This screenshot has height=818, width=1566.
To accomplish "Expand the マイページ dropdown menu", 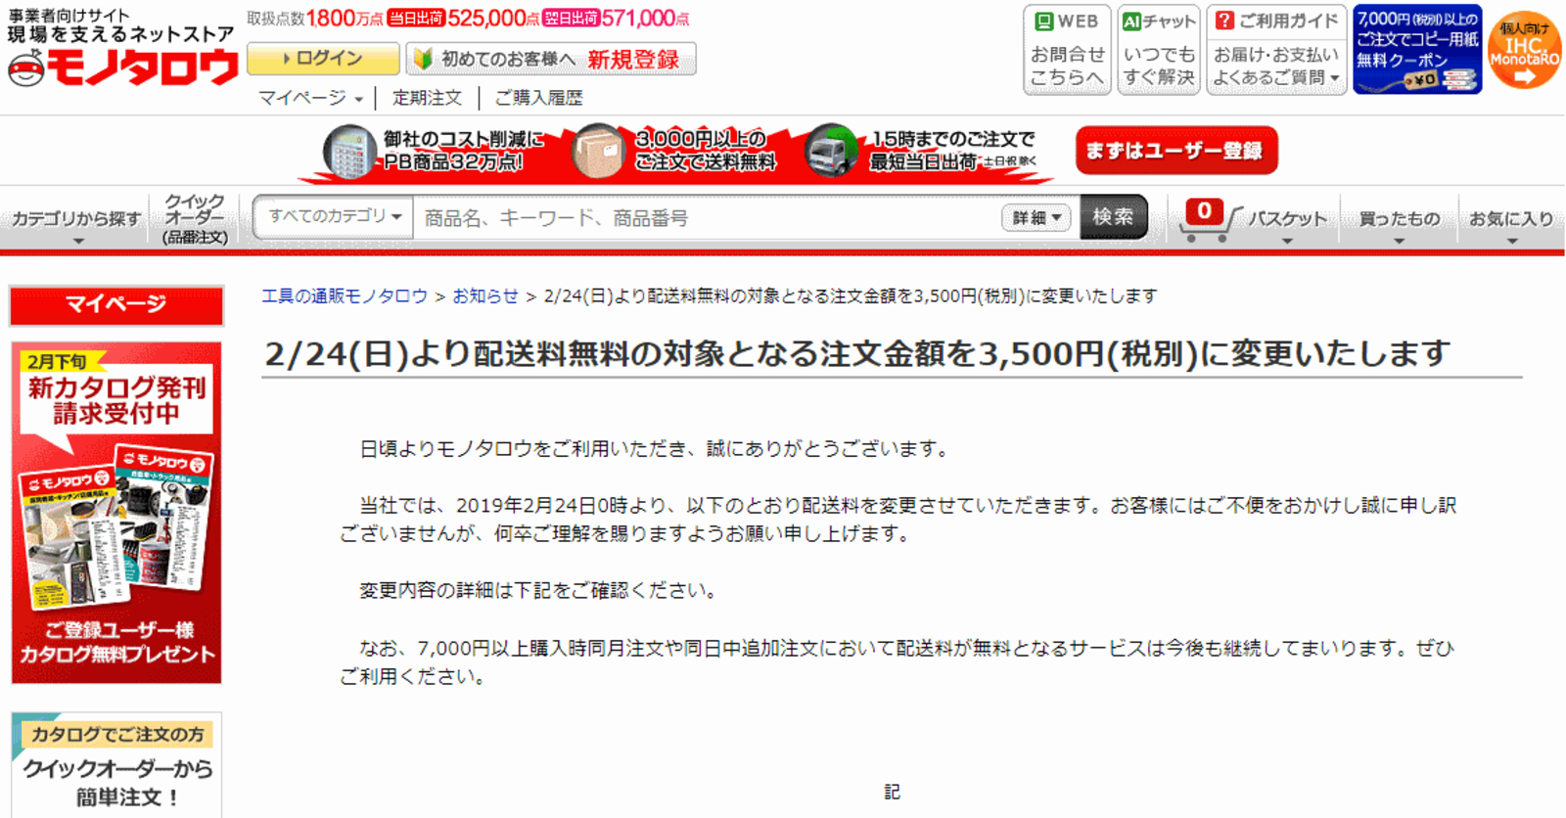I will point(310,98).
